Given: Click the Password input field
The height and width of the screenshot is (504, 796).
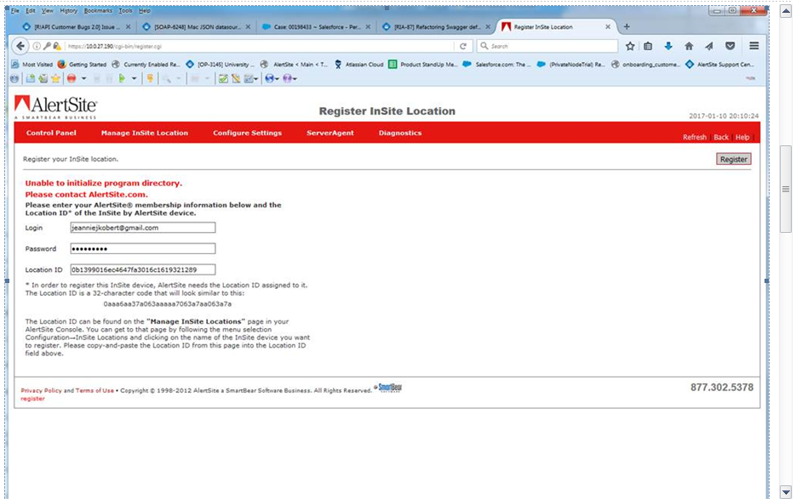Looking at the screenshot, I should 143,248.
